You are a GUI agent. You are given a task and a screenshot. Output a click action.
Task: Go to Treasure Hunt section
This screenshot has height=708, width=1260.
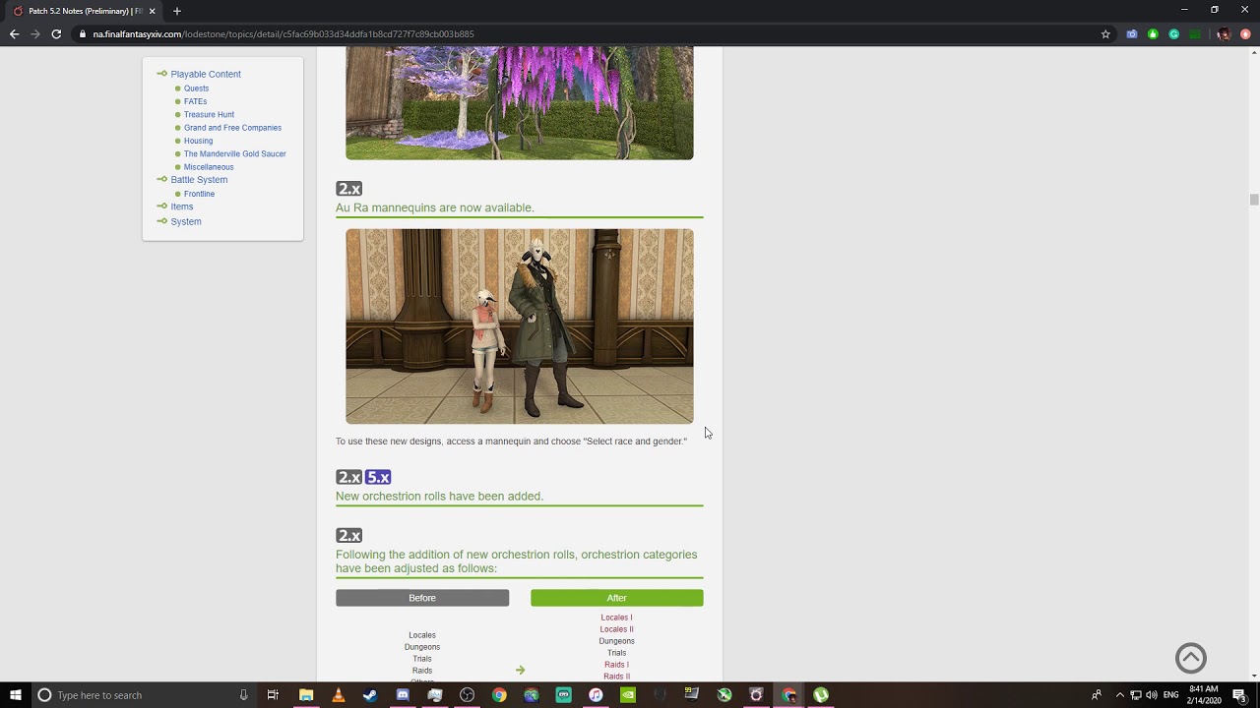[209, 114]
